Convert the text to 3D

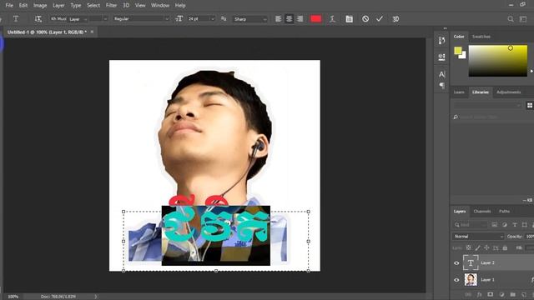pyautogui.click(x=395, y=19)
